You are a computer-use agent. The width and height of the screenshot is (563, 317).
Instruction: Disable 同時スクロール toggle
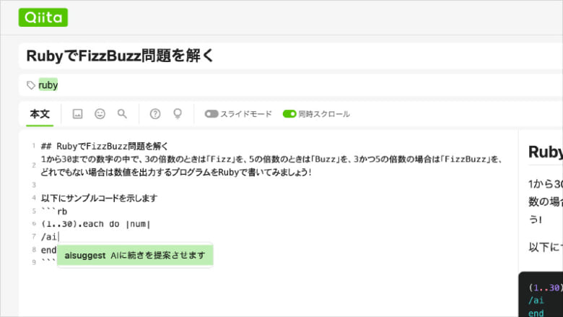click(x=289, y=114)
